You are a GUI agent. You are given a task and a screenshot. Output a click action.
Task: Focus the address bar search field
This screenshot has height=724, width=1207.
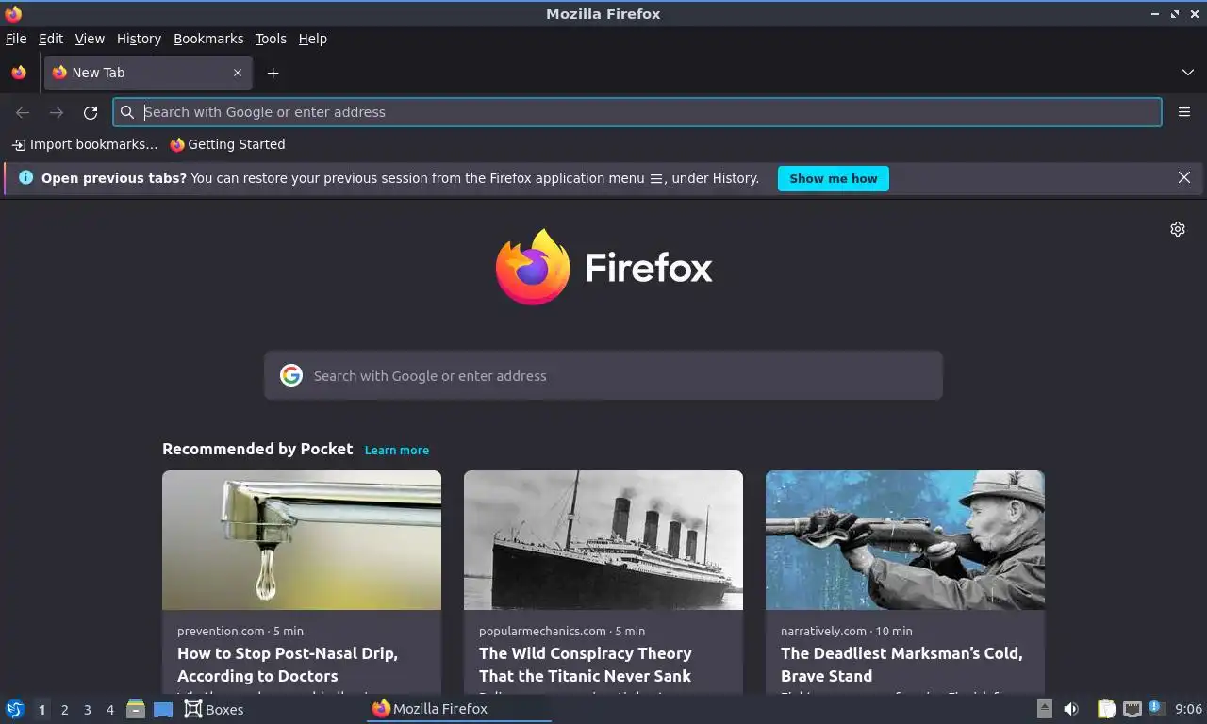click(637, 112)
